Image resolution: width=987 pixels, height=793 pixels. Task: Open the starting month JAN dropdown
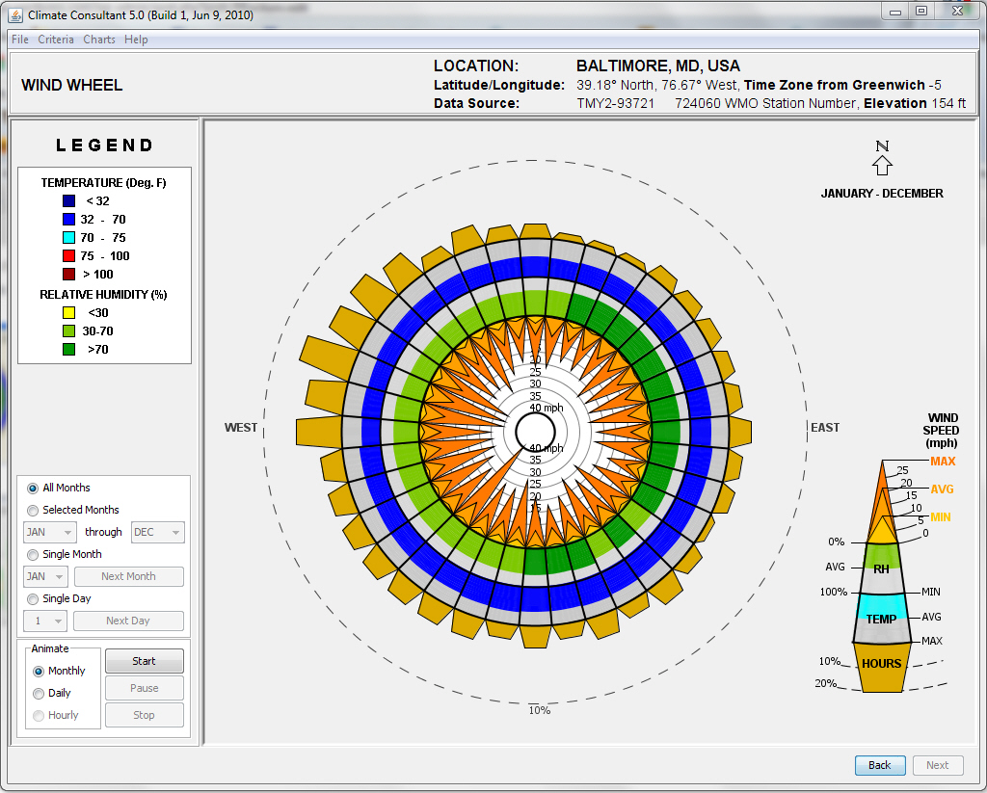[49, 532]
